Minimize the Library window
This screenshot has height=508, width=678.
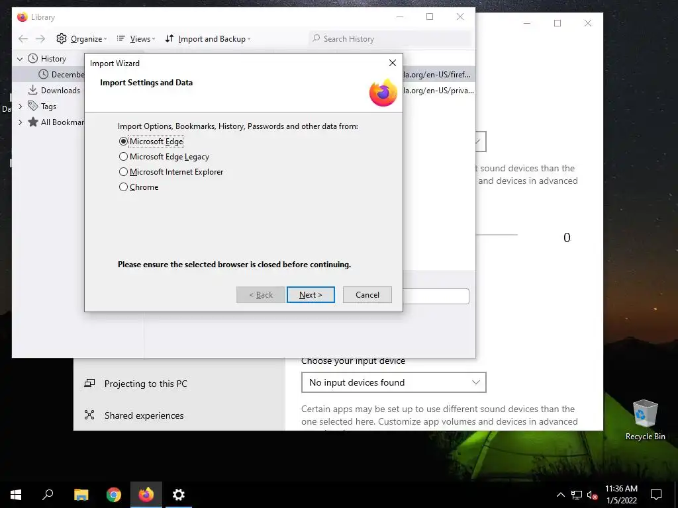(399, 17)
